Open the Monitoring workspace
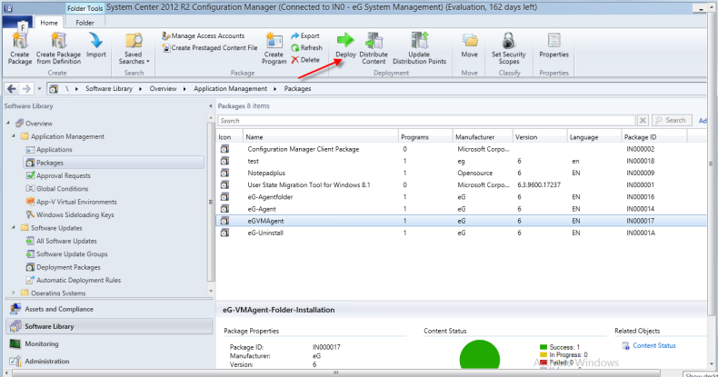The image size is (718, 377). point(109,343)
